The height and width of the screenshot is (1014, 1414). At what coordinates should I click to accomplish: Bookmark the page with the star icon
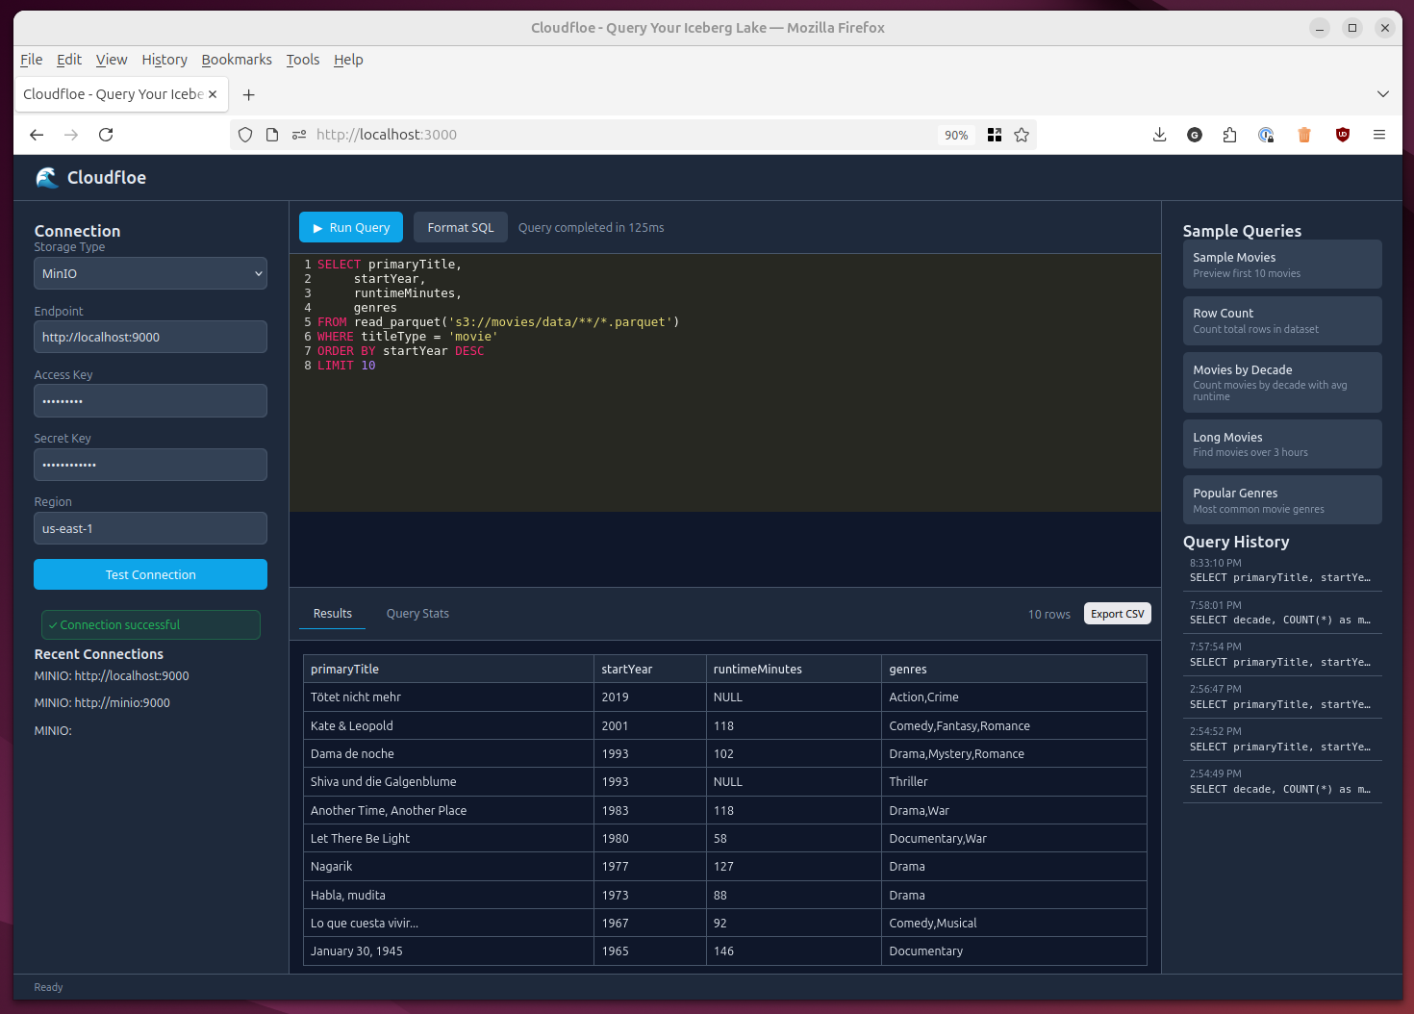tap(1022, 135)
